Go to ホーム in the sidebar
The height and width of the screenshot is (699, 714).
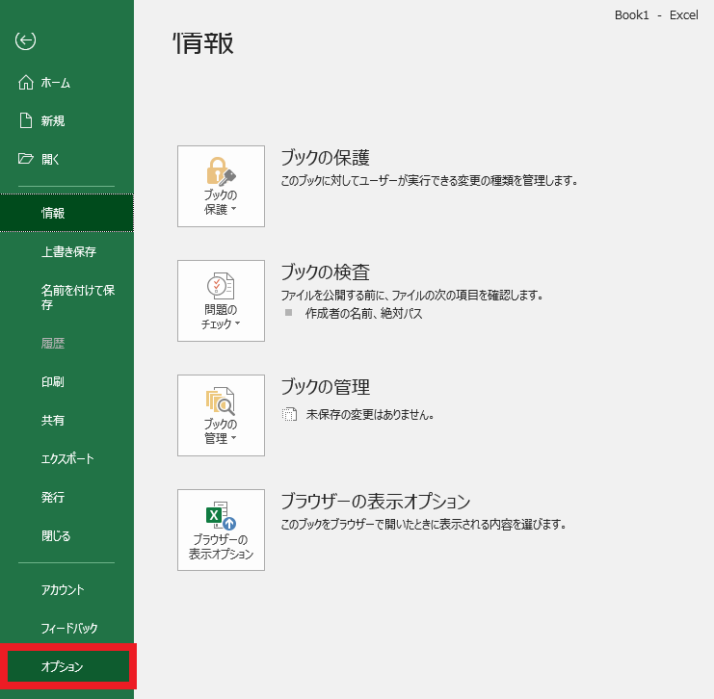pyautogui.click(x=66, y=83)
